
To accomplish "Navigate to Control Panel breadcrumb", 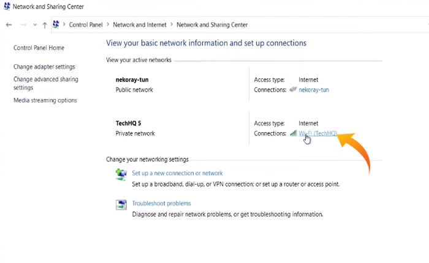I will pyautogui.click(x=86, y=25).
